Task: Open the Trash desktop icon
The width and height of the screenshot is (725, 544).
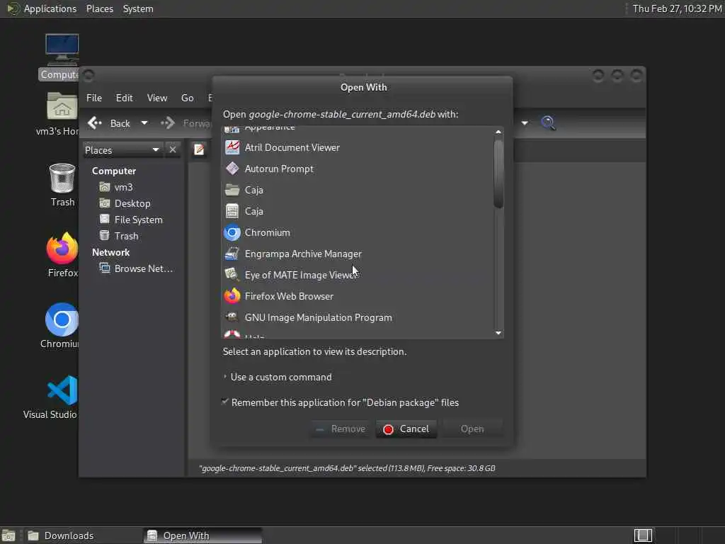Action: coord(62,185)
